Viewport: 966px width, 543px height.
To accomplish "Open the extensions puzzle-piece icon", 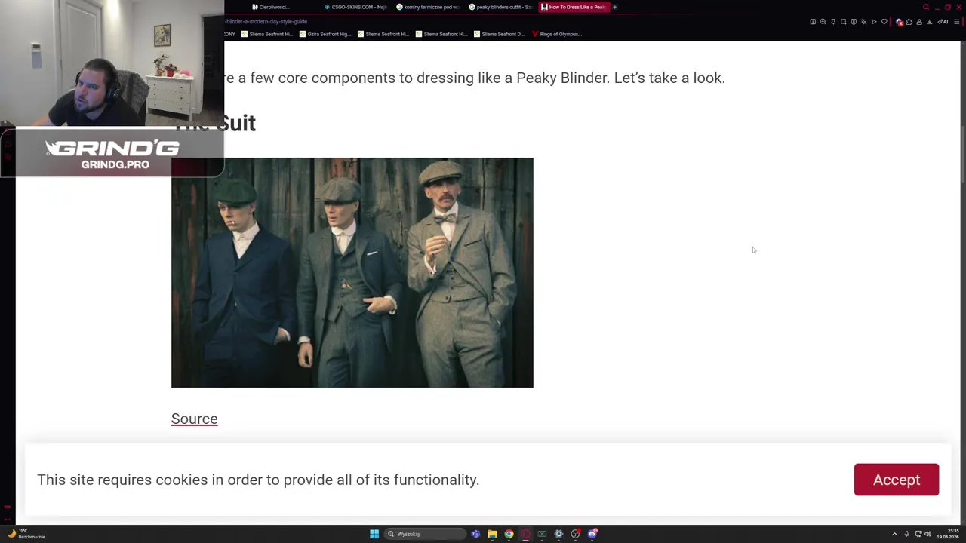I will click(909, 22).
